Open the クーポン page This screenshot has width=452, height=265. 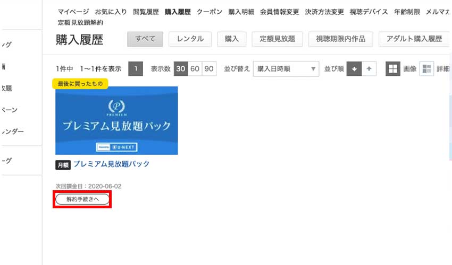click(210, 12)
